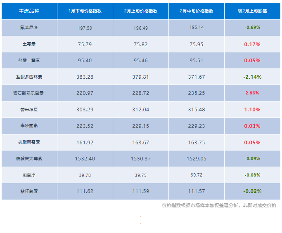Click the value 111.62
The image size is (282, 233).
(x=85, y=191)
